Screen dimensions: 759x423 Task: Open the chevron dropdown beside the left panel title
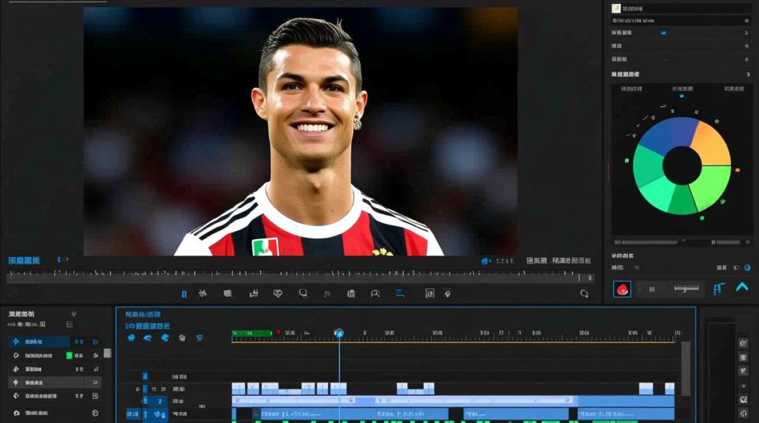[73, 314]
